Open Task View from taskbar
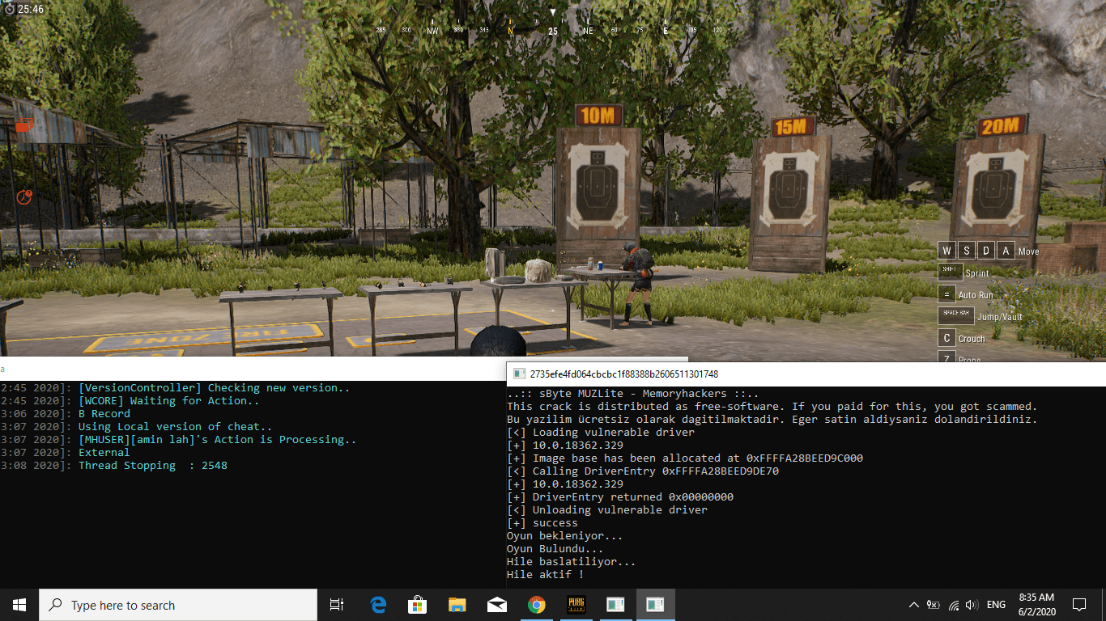Image resolution: width=1106 pixels, height=621 pixels. click(x=337, y=605)
